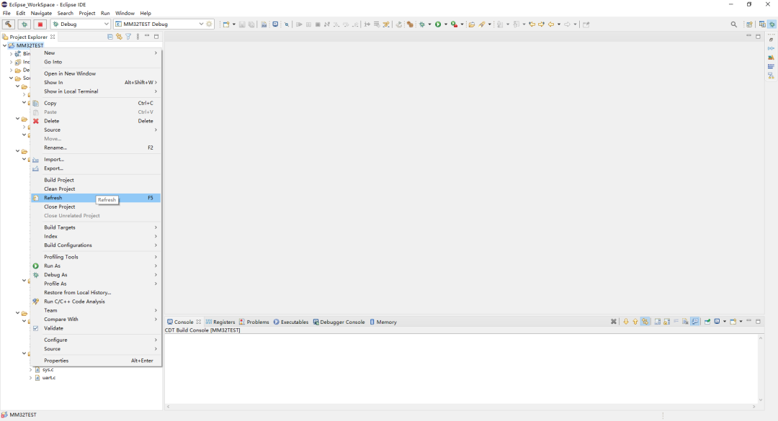The image size is (778, 421).
Task: Click the Run with coverage/external tools icon
Action: [454, 24]
